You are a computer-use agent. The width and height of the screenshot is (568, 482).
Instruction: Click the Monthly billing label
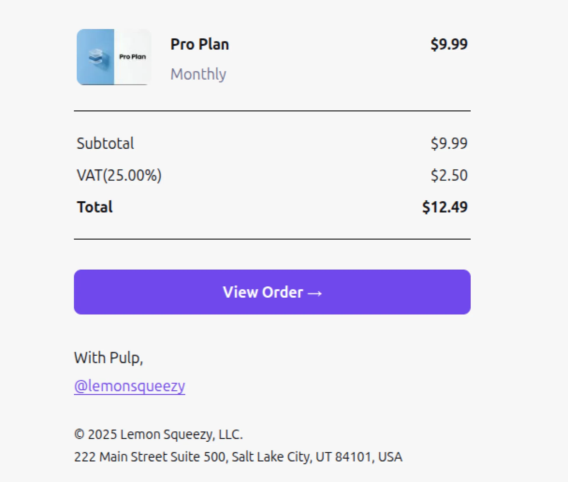[x=198, y=74]
